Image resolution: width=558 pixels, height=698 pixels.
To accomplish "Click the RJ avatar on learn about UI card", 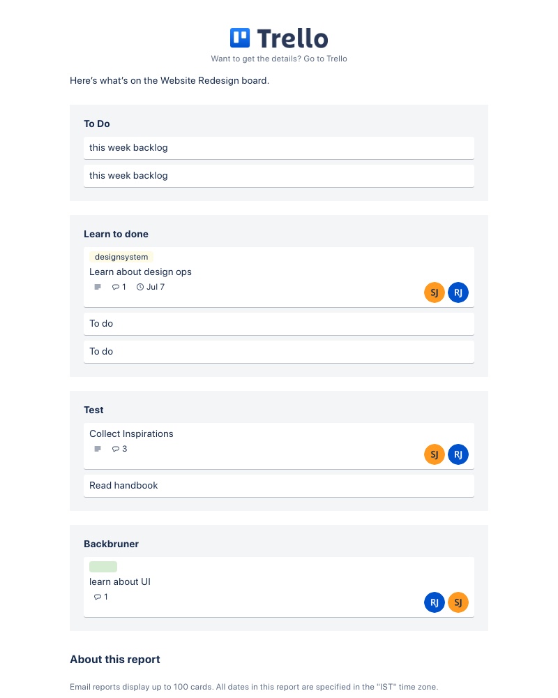I will click(435, 602).
